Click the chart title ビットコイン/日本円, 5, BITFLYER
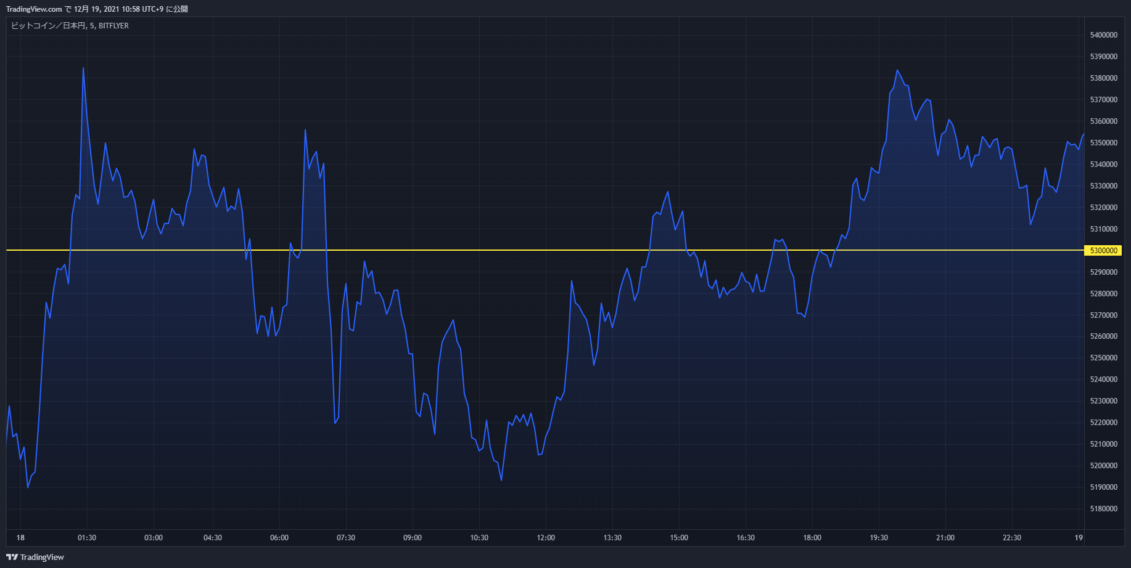 70,26
